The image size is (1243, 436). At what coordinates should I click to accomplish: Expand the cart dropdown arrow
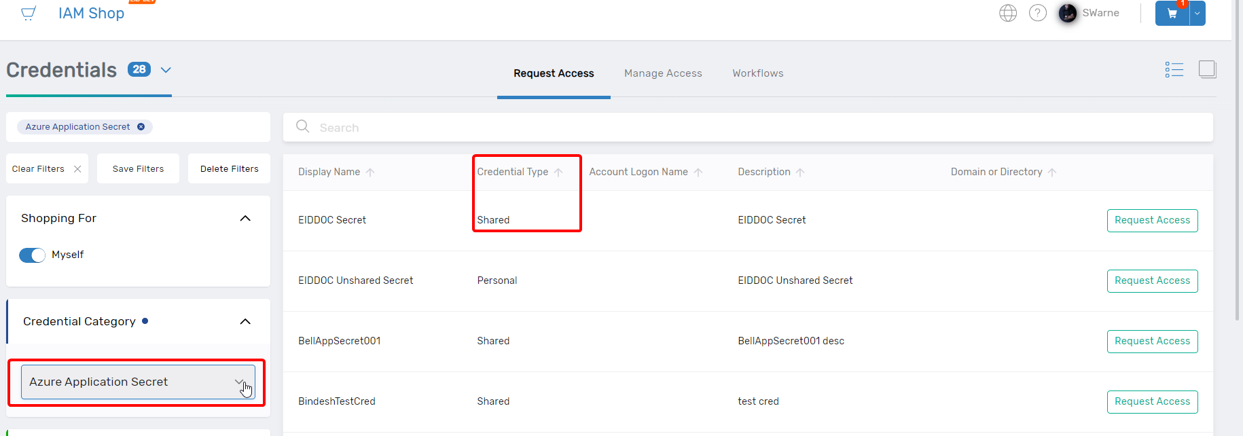[x=1197, y=14]
